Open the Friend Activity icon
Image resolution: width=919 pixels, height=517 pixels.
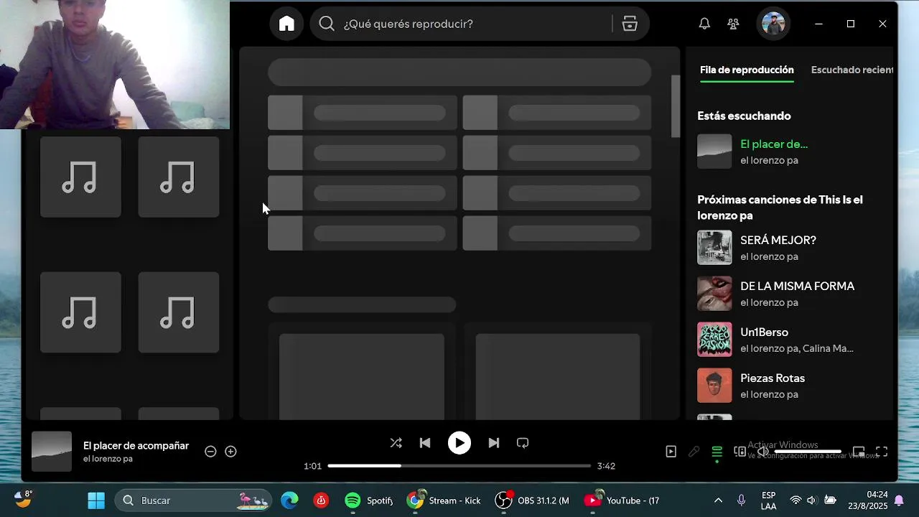pyautogui.click(x=733, y=24)
